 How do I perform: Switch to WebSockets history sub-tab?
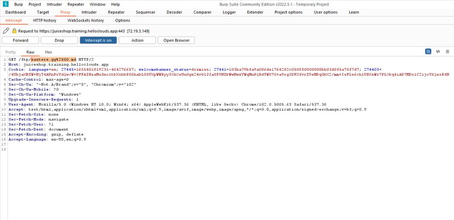click(86, 20)
